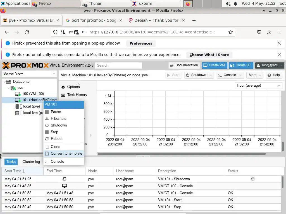Click the Proxmox logo
The image size is (286, 214).
pyautogui.click(x=25, y=65)
